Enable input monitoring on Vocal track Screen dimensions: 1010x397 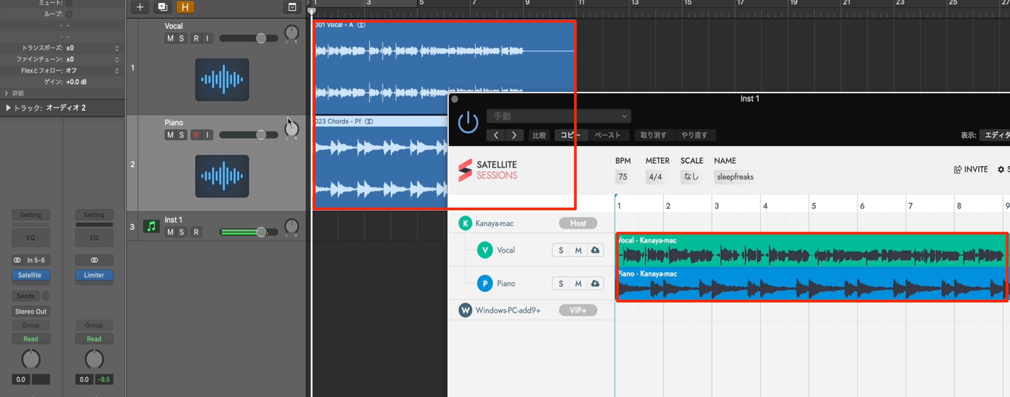tap(207, 38)
